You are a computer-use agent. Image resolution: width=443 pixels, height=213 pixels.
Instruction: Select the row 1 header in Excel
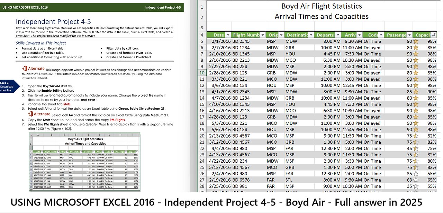[x=202, y=6]
